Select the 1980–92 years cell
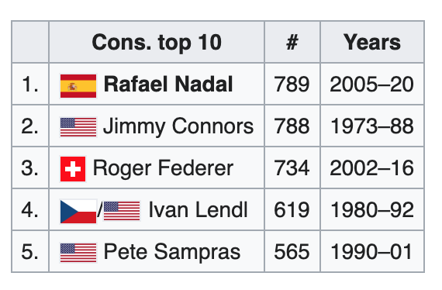The image size is (442, 290). [x=372, y=209]
